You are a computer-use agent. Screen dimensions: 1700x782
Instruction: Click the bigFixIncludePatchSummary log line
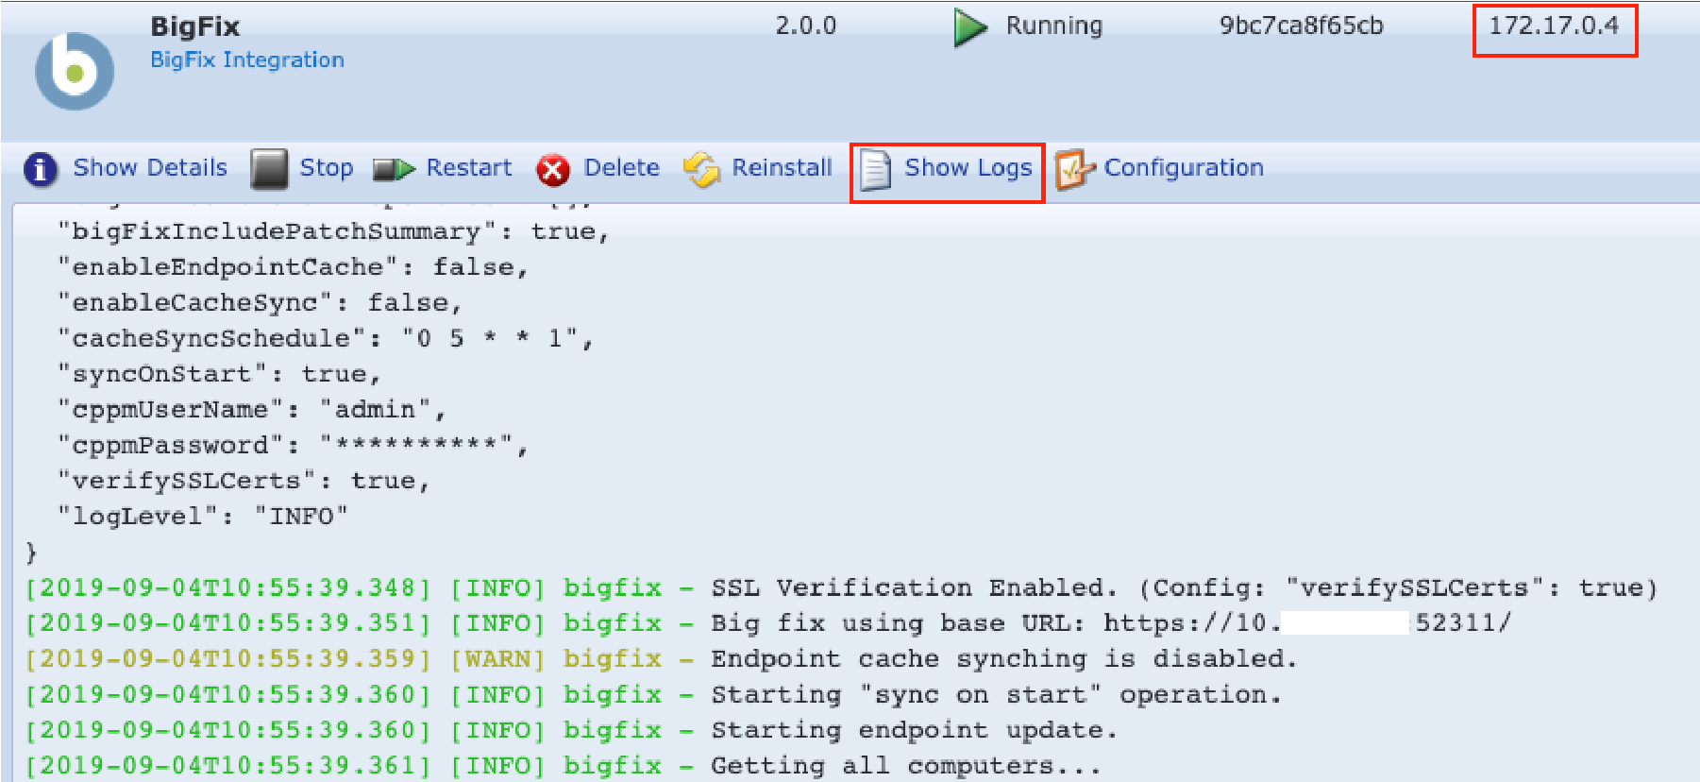(333, 232)
